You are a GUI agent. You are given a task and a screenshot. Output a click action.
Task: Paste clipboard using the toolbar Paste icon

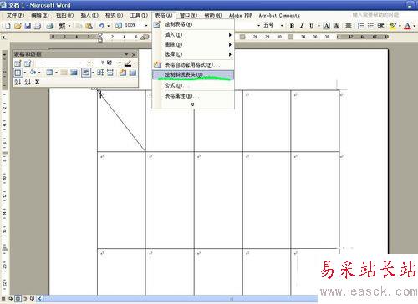click(89, 26)
